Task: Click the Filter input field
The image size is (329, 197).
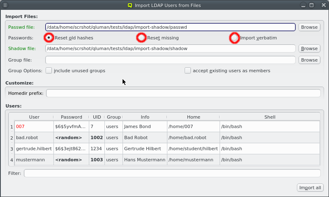Action: [172, 173]
